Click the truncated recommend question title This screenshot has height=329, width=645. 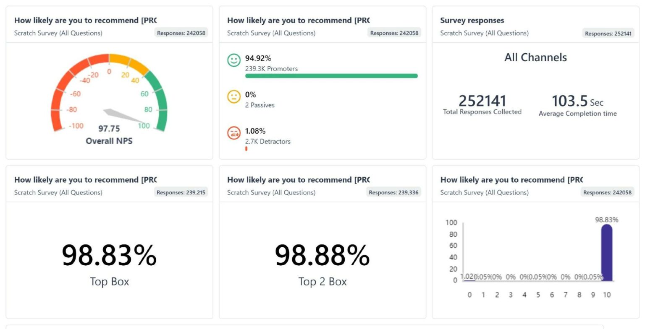tap(86, 20)
